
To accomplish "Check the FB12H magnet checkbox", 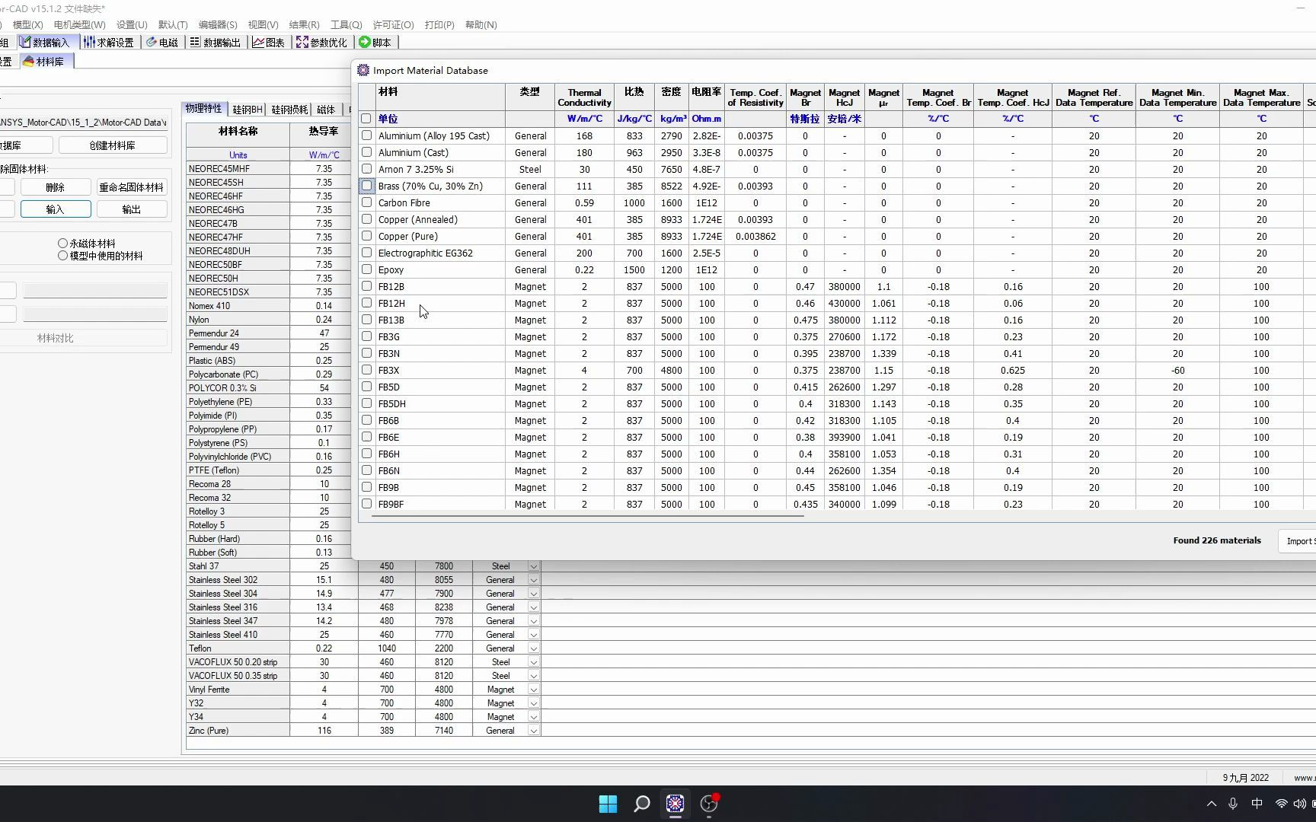I will (366, 303).
